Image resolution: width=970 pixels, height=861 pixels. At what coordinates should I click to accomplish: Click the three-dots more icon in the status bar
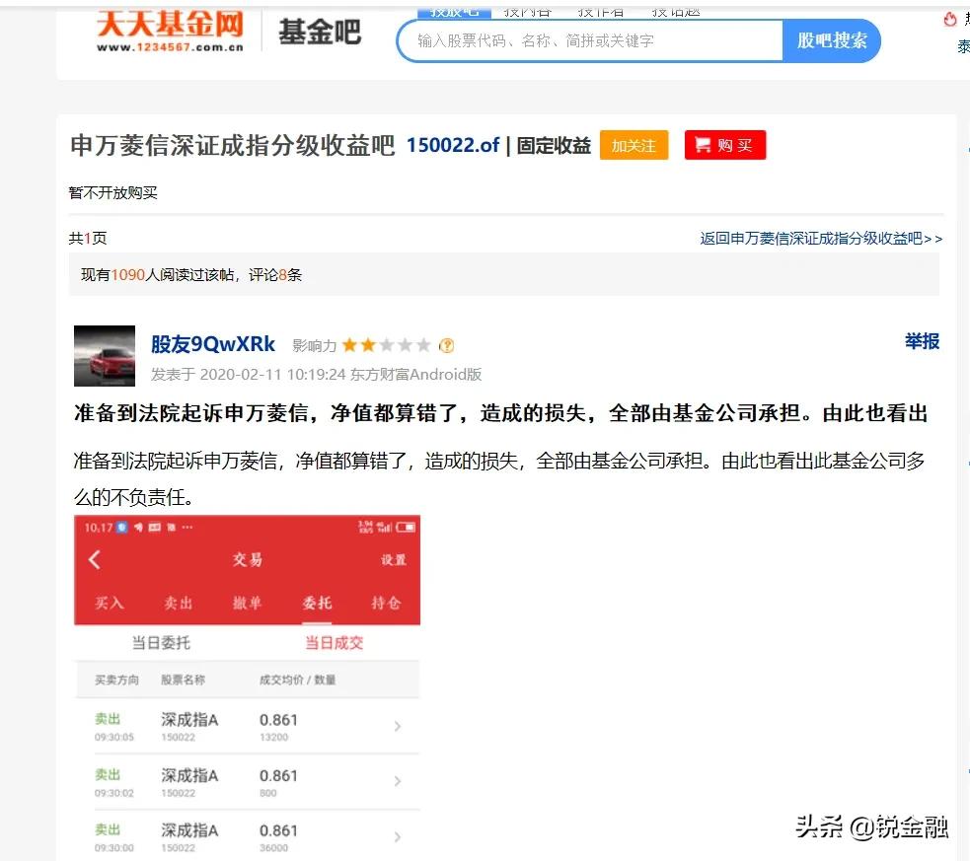(x=187, y=527)
